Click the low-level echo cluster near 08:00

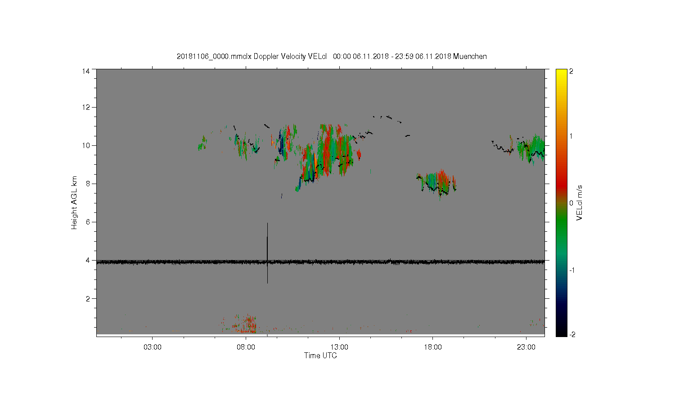tap(245, 324)
